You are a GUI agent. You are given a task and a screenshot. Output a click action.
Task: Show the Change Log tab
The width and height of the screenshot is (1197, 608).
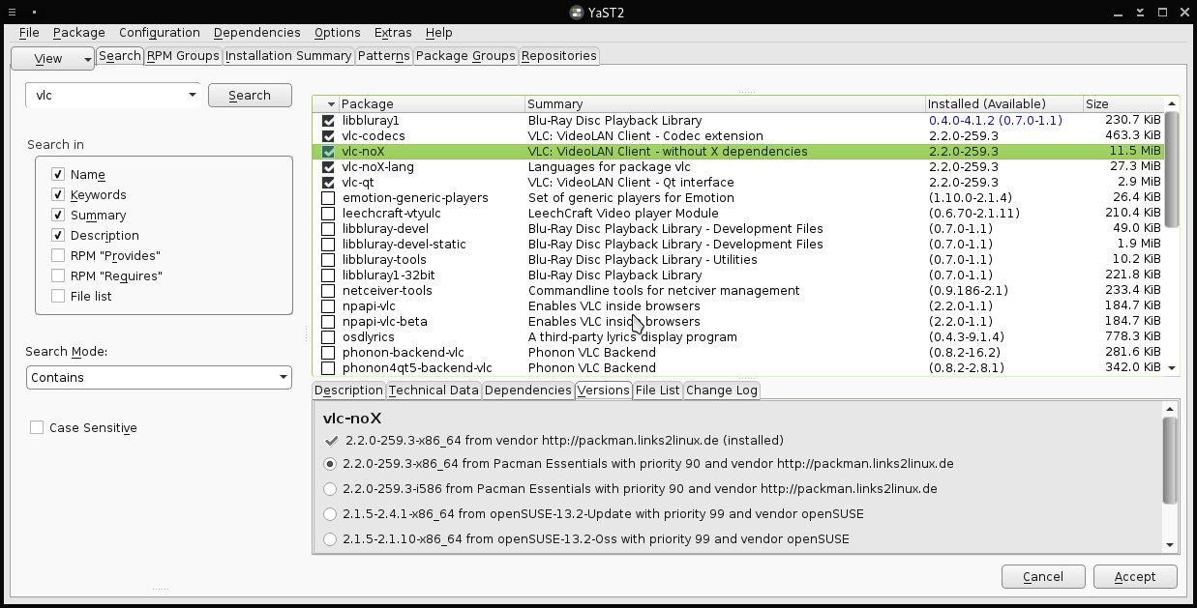[722, 391]
